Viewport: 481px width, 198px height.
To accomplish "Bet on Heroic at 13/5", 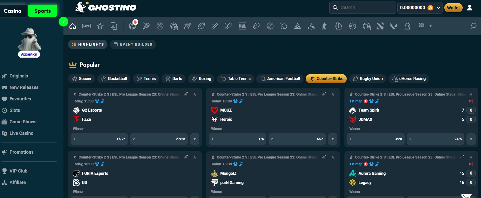I will [x=297, y=139].
